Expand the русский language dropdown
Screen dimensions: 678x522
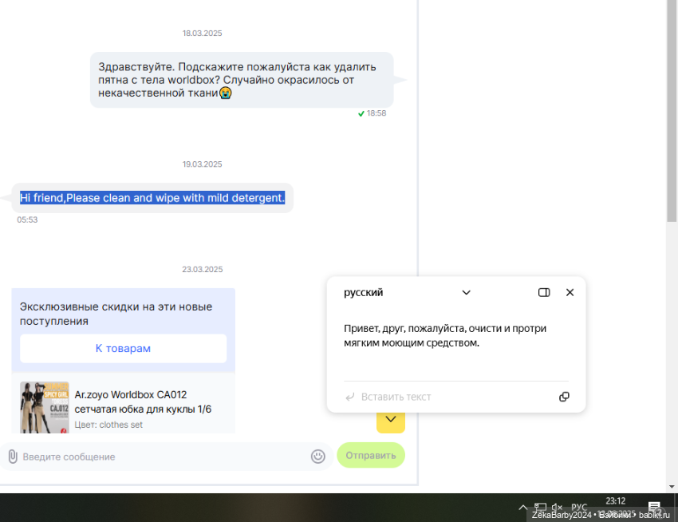tap(467, 293)
